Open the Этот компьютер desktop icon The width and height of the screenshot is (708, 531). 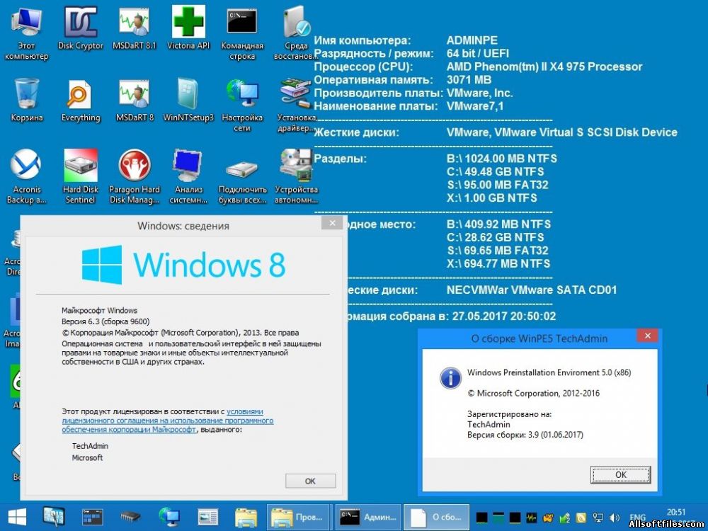point(26,34)
